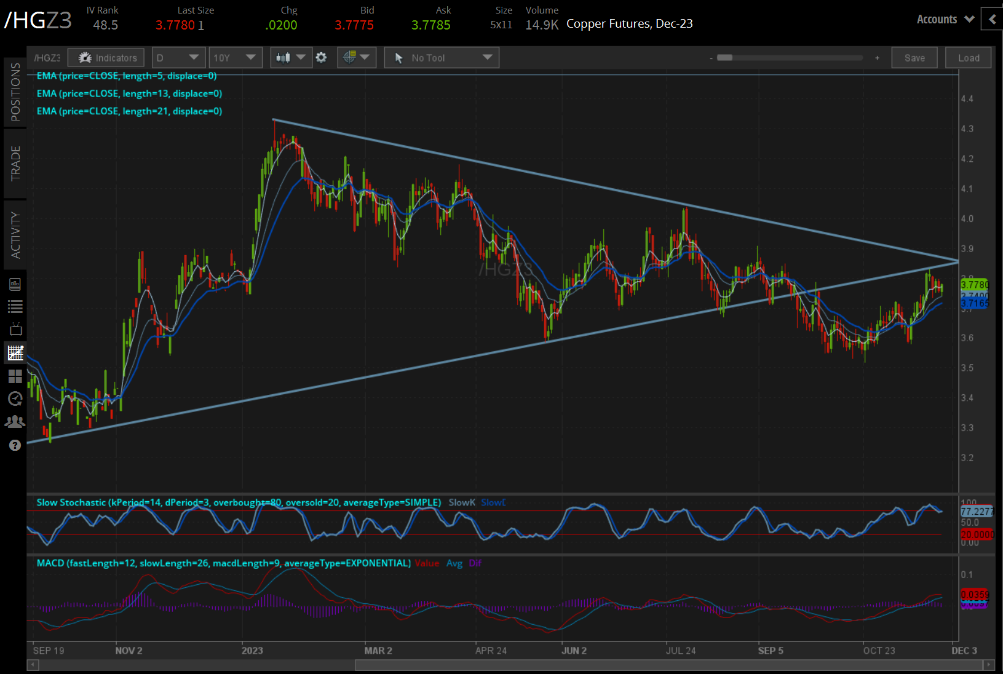This screenshot has width=1003, height=674.
Task: Click the Help question mark icon
Action: (x=15, y=445)
